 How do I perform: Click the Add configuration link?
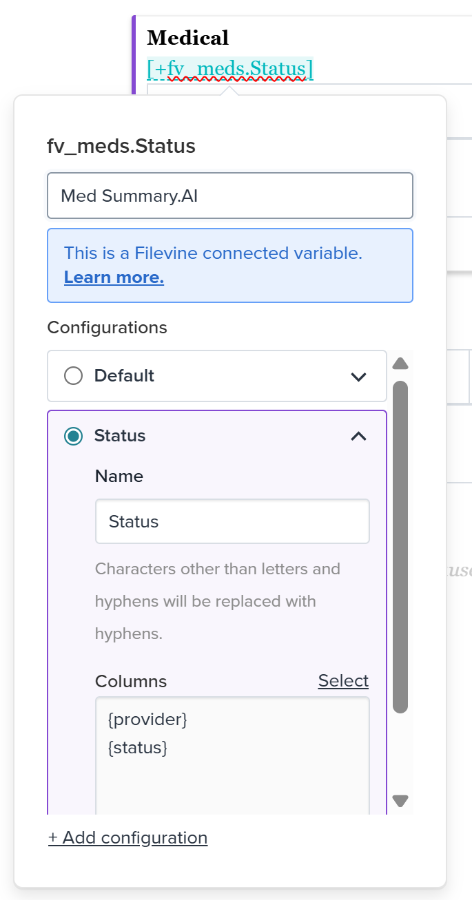coord(128,837)
